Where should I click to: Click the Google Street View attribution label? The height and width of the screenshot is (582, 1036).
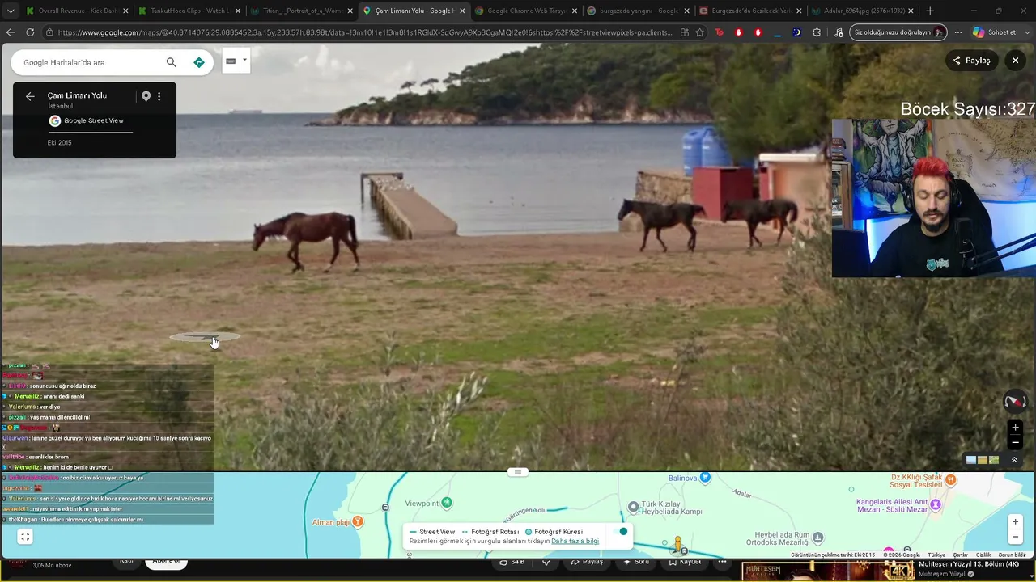[86, 120]
